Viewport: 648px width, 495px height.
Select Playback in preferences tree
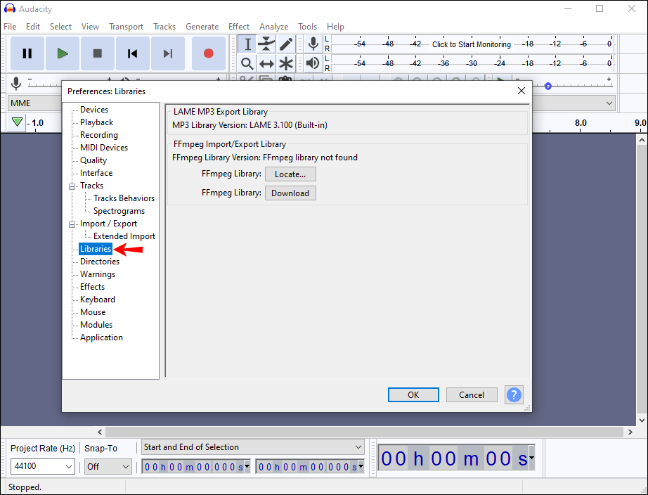pos(97,122)
